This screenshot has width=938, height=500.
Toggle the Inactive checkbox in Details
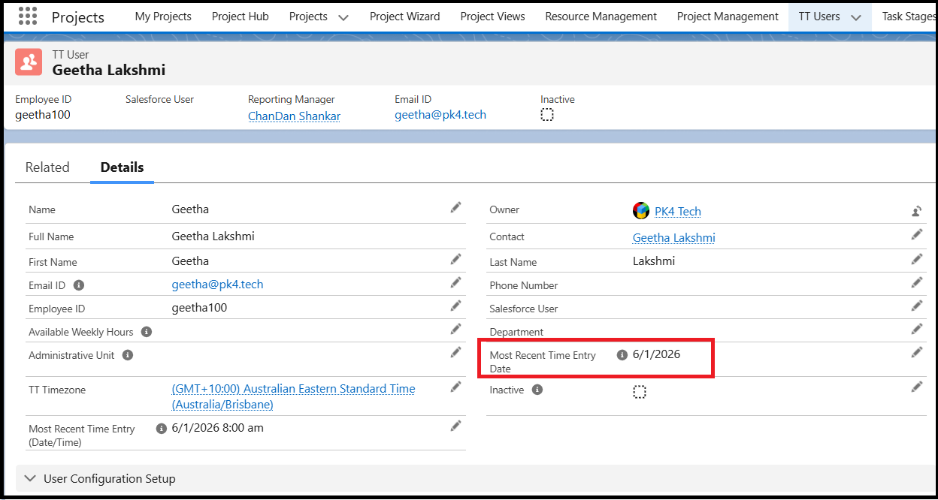(640, 392)
